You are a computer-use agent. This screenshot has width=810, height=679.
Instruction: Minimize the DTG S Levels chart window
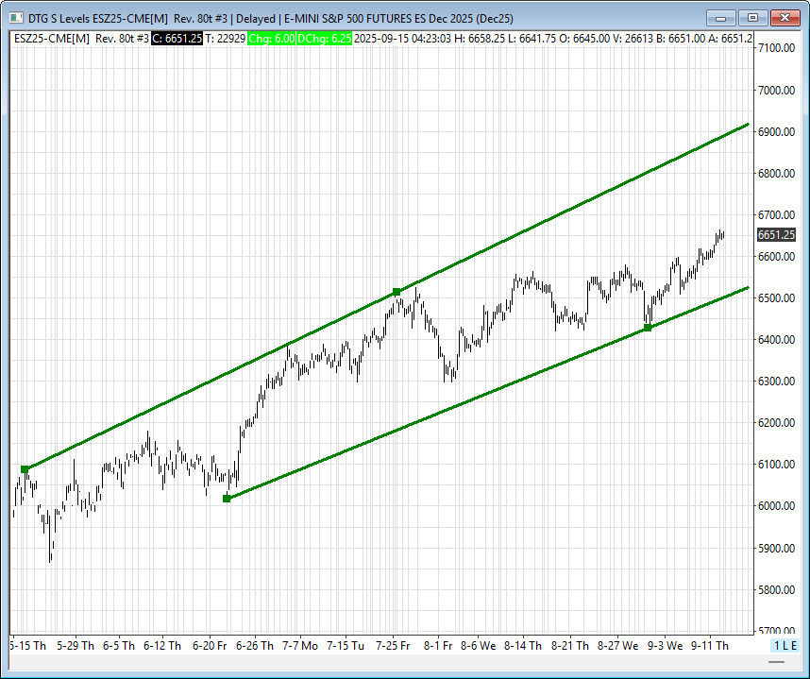tap(720, 18)
